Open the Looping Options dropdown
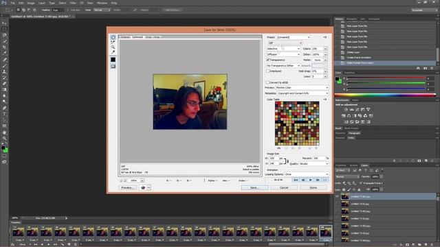This screenshot has width=440, height=247. pos(306,174)
